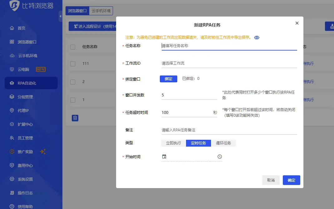
Task: Click 确定 to confirm the new task
Action: click(x=292, y=180)
